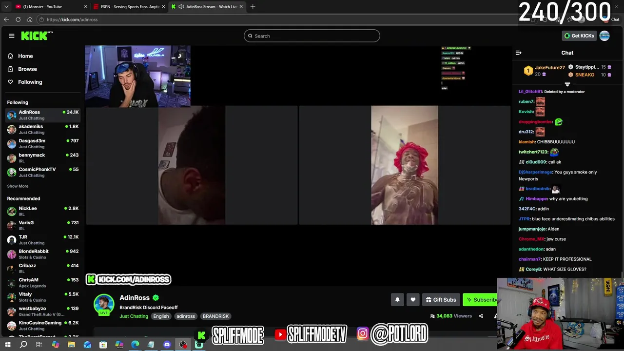Screen dimensions: 624x351
Task: Open Microsoft Store from taskbar
Action: 103,345
